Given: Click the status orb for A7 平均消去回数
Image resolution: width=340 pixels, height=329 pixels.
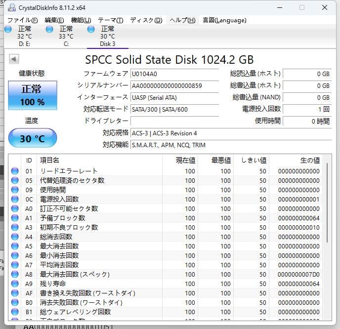Looking at the screenshot, I should click(x=15, y=265).
